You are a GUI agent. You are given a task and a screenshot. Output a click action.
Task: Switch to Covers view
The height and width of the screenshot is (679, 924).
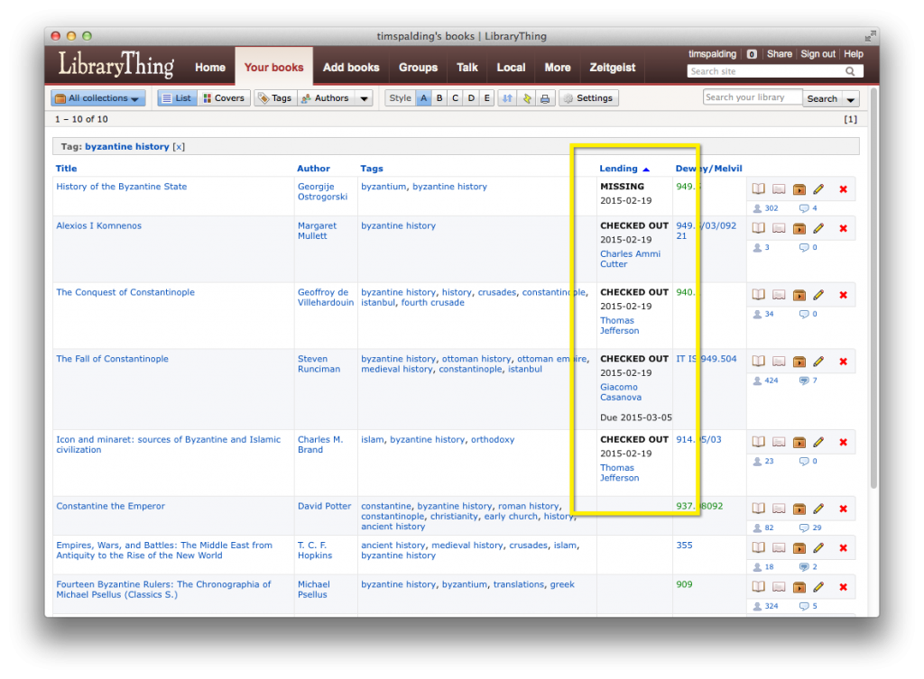(x=224, y=97)
